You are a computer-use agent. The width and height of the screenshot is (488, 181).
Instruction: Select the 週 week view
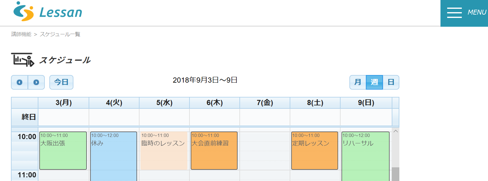coord(374,82)
